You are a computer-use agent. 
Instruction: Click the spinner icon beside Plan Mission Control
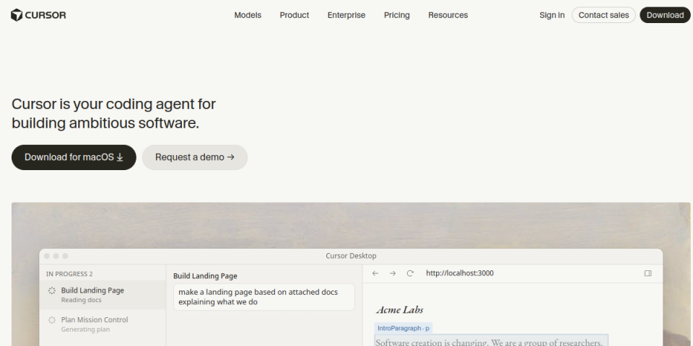pos(52,320)
